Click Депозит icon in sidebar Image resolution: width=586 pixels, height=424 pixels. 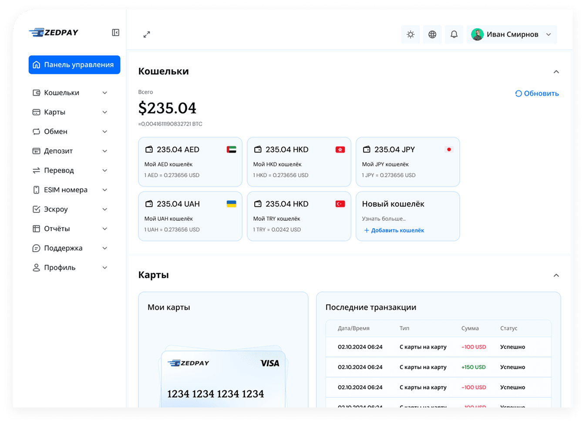37,151
